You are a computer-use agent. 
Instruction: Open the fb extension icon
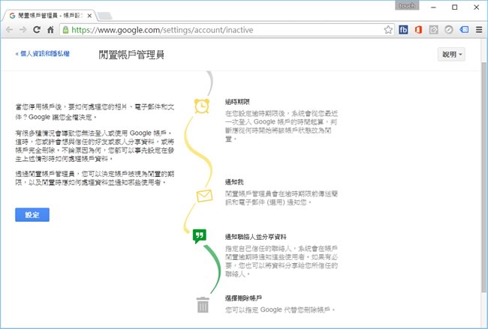click(403, 30)
